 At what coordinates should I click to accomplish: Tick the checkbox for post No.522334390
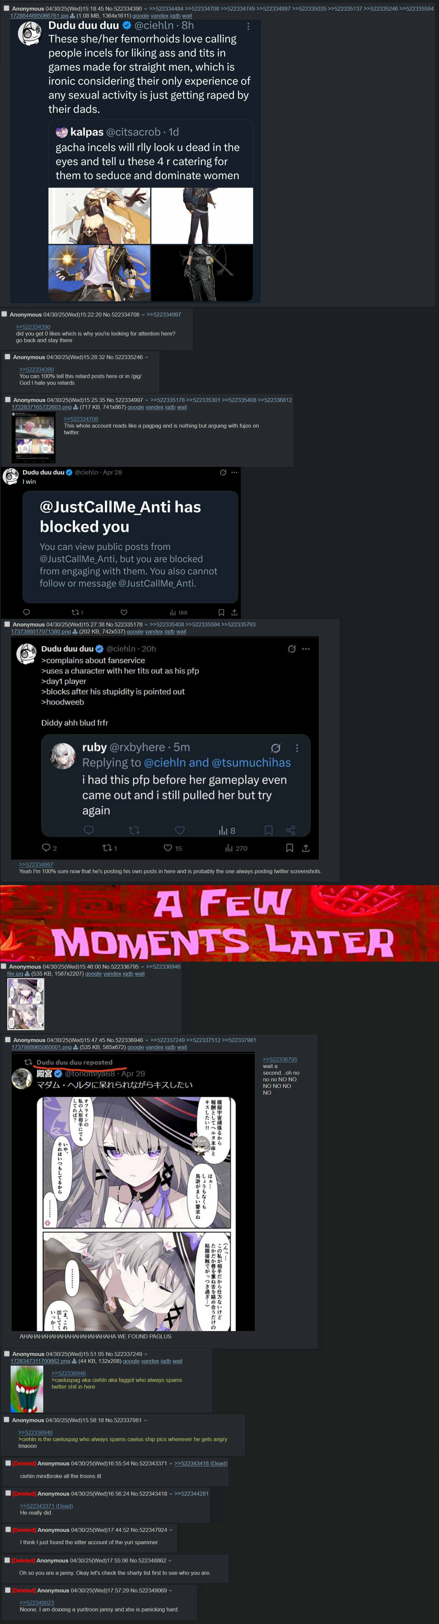tap(6, 8)
